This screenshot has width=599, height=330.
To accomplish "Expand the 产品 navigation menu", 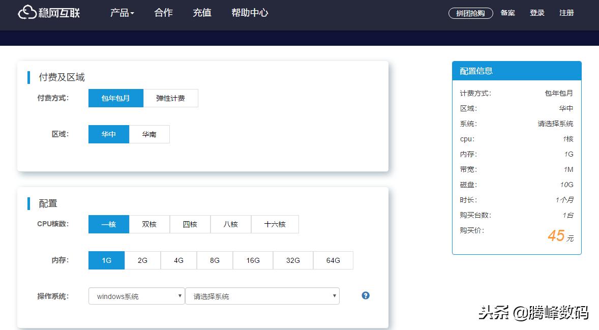I will (x=122, y=13).
